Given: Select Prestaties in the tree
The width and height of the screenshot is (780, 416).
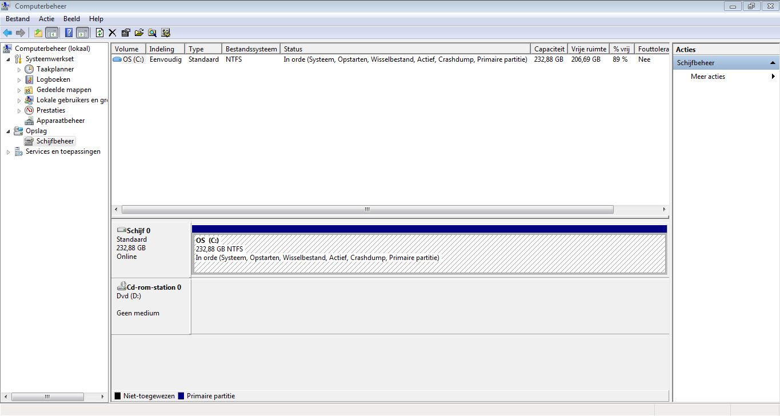Looking at the screenshot, I should tap(50, 110).
